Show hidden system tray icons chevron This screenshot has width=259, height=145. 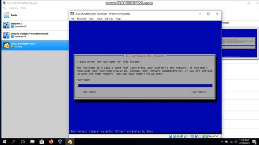pyautogui.click(x=222, y=141)
